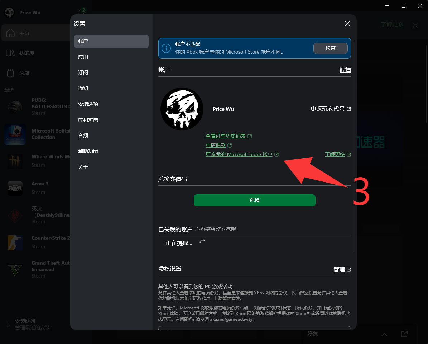Select the 辅助功能 settings tab
This screenshot has height=344, width=428.
pos(111,151)
